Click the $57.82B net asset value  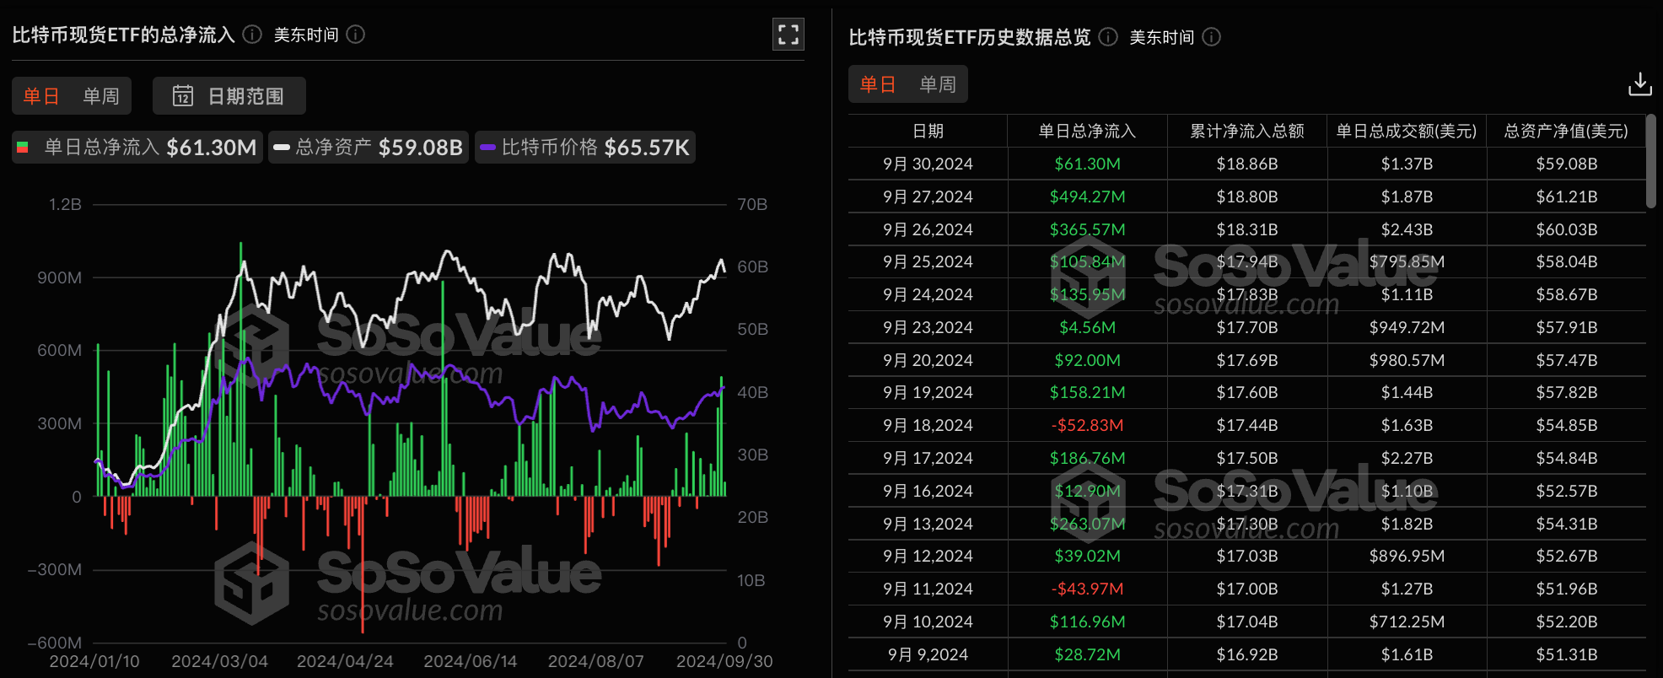tap(1566, 392)
